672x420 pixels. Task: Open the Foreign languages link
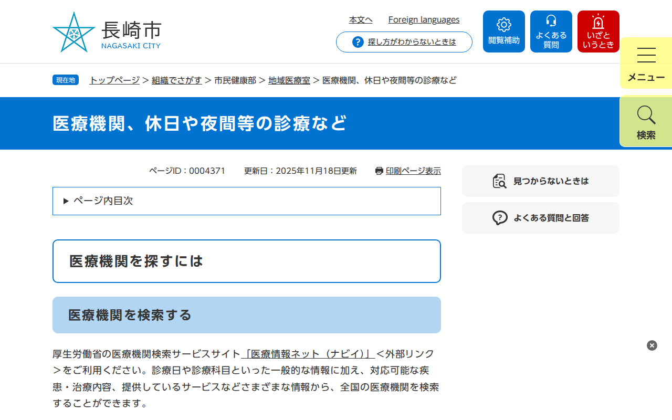point(424,20)
